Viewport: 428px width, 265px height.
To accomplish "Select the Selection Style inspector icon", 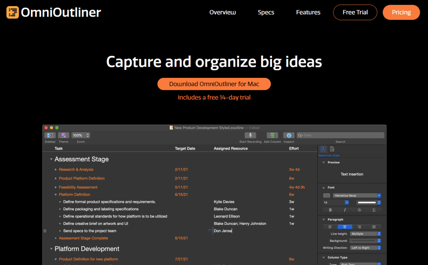I will tap(323, 149).
